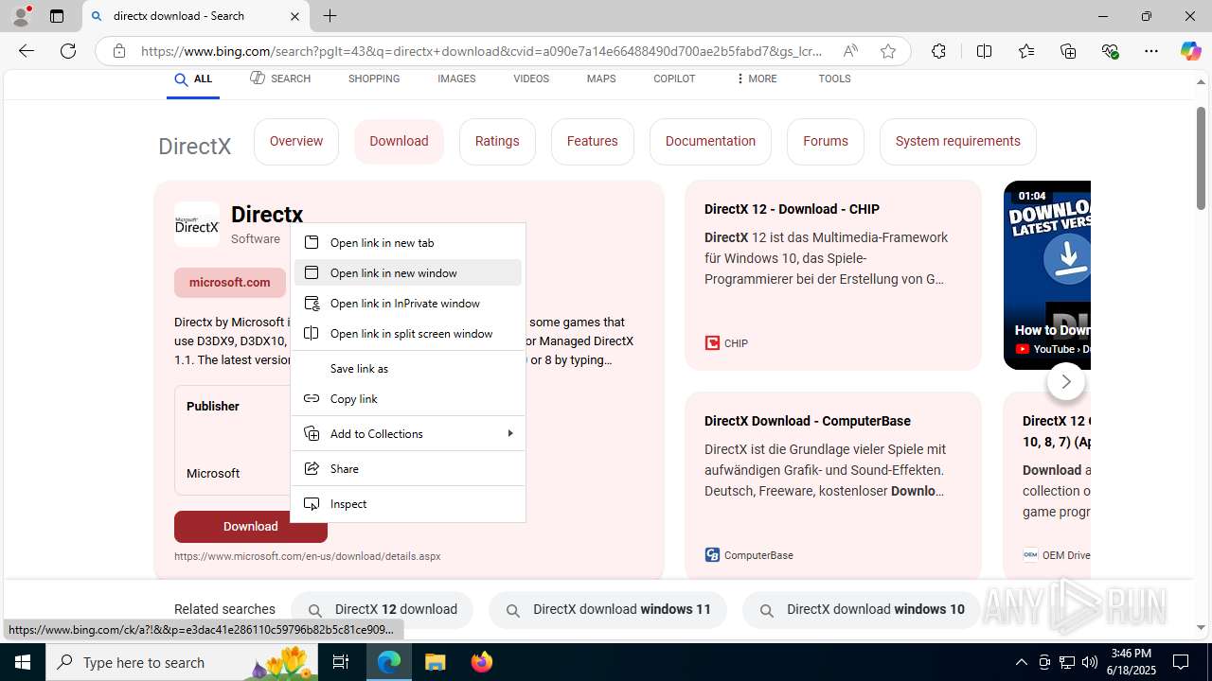This screenshot has width=1212, height=681.
Task: Switch to MAPS tab
Action: [x=601, y=79]
